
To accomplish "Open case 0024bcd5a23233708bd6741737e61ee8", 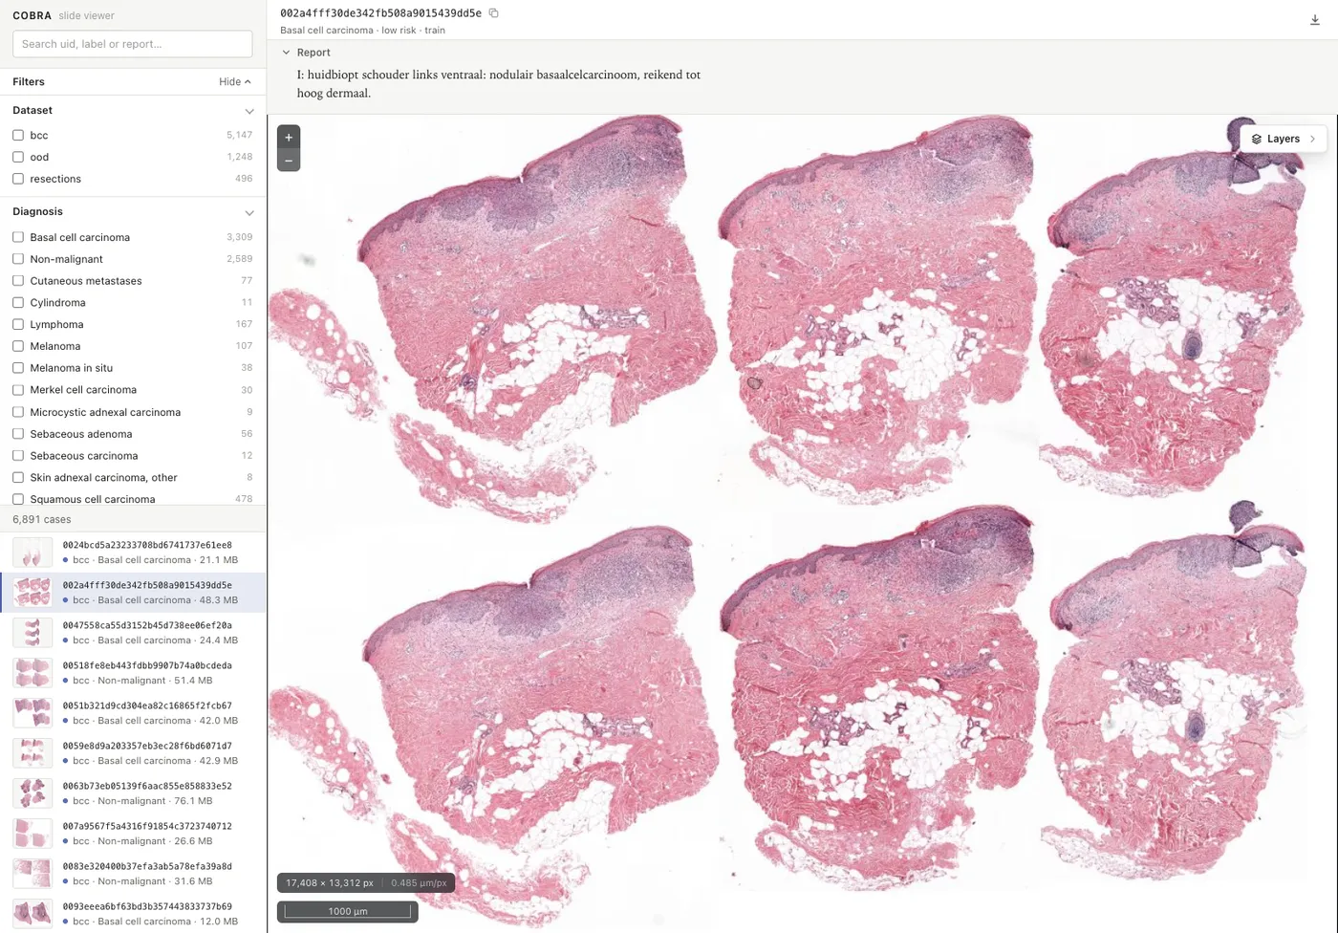I will click(133, 553).
